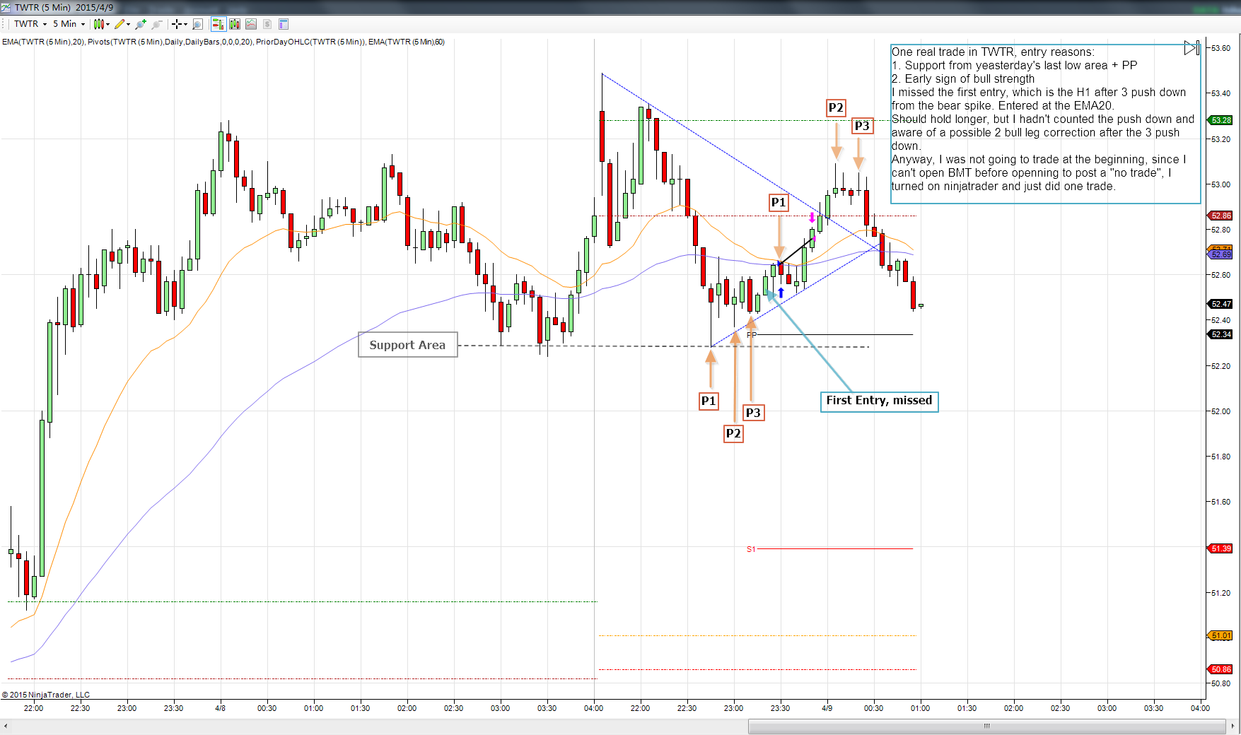Open the pencil drawing tools dropdown
The image size is (1241, 735).
point(122,24)
